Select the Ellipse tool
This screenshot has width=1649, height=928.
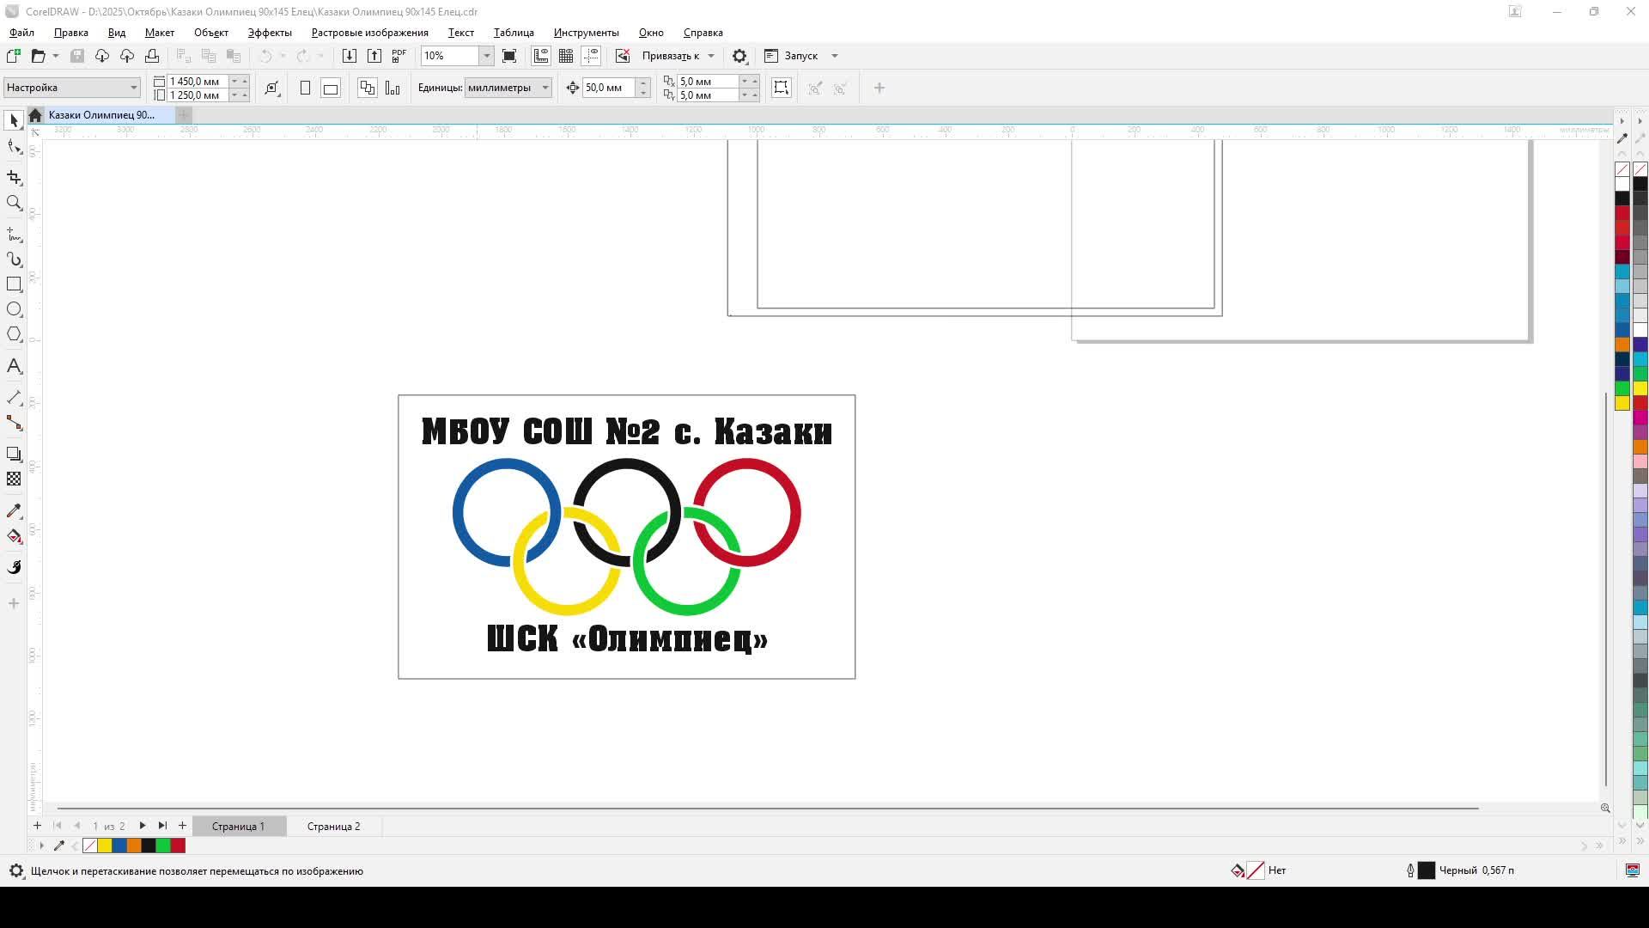click(14, 309)
